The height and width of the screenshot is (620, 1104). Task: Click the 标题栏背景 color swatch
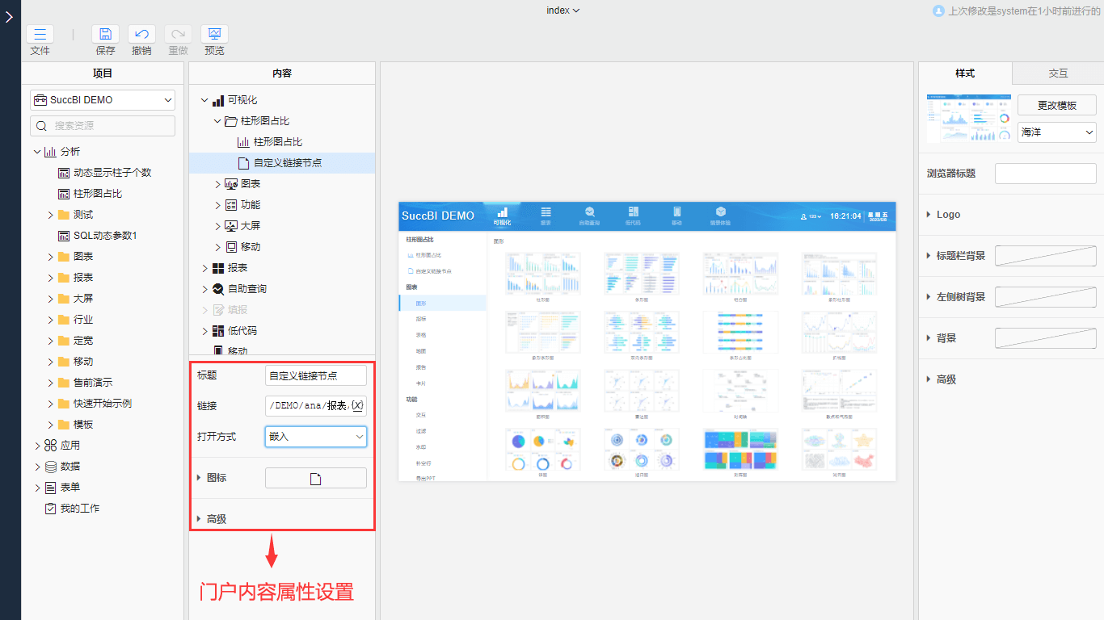1045,256
